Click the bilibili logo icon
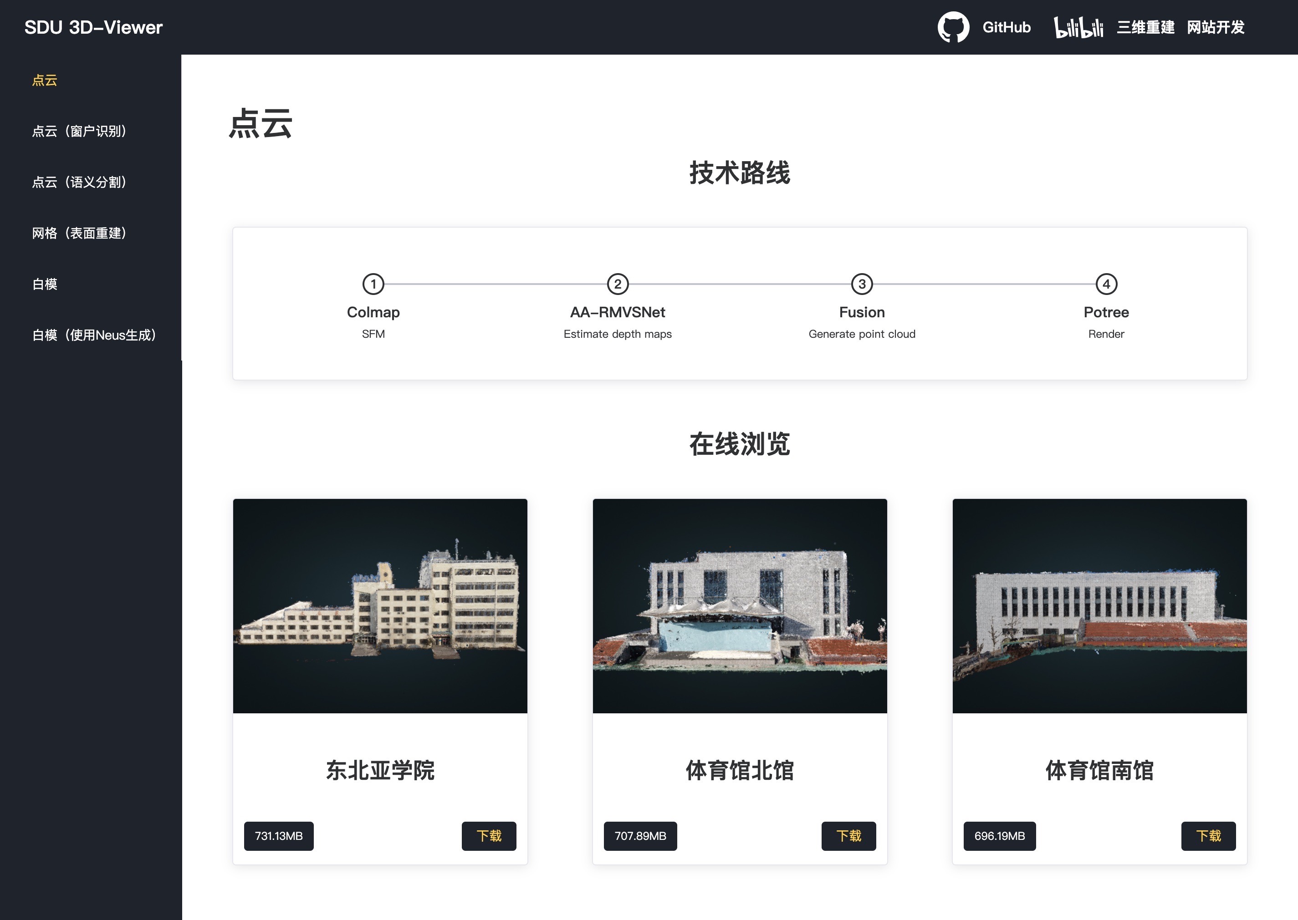Viewport: 1298px width, 920px height. click(x=1078, y=27)
